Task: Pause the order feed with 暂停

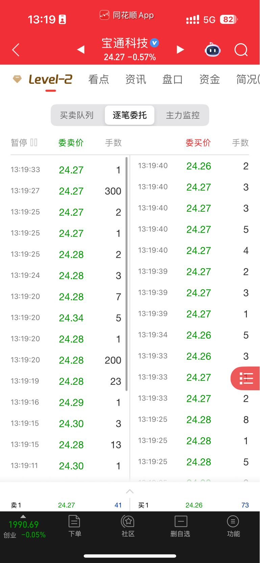Action: (x=24, y=143)
